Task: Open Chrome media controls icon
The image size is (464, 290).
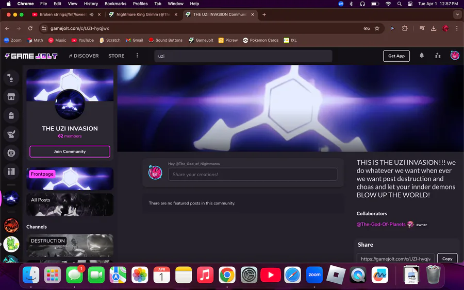Action: pos(422,28)
